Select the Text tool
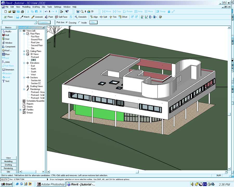Image resolution: width=234 pixels, height=187 pixels. point(6,81)
